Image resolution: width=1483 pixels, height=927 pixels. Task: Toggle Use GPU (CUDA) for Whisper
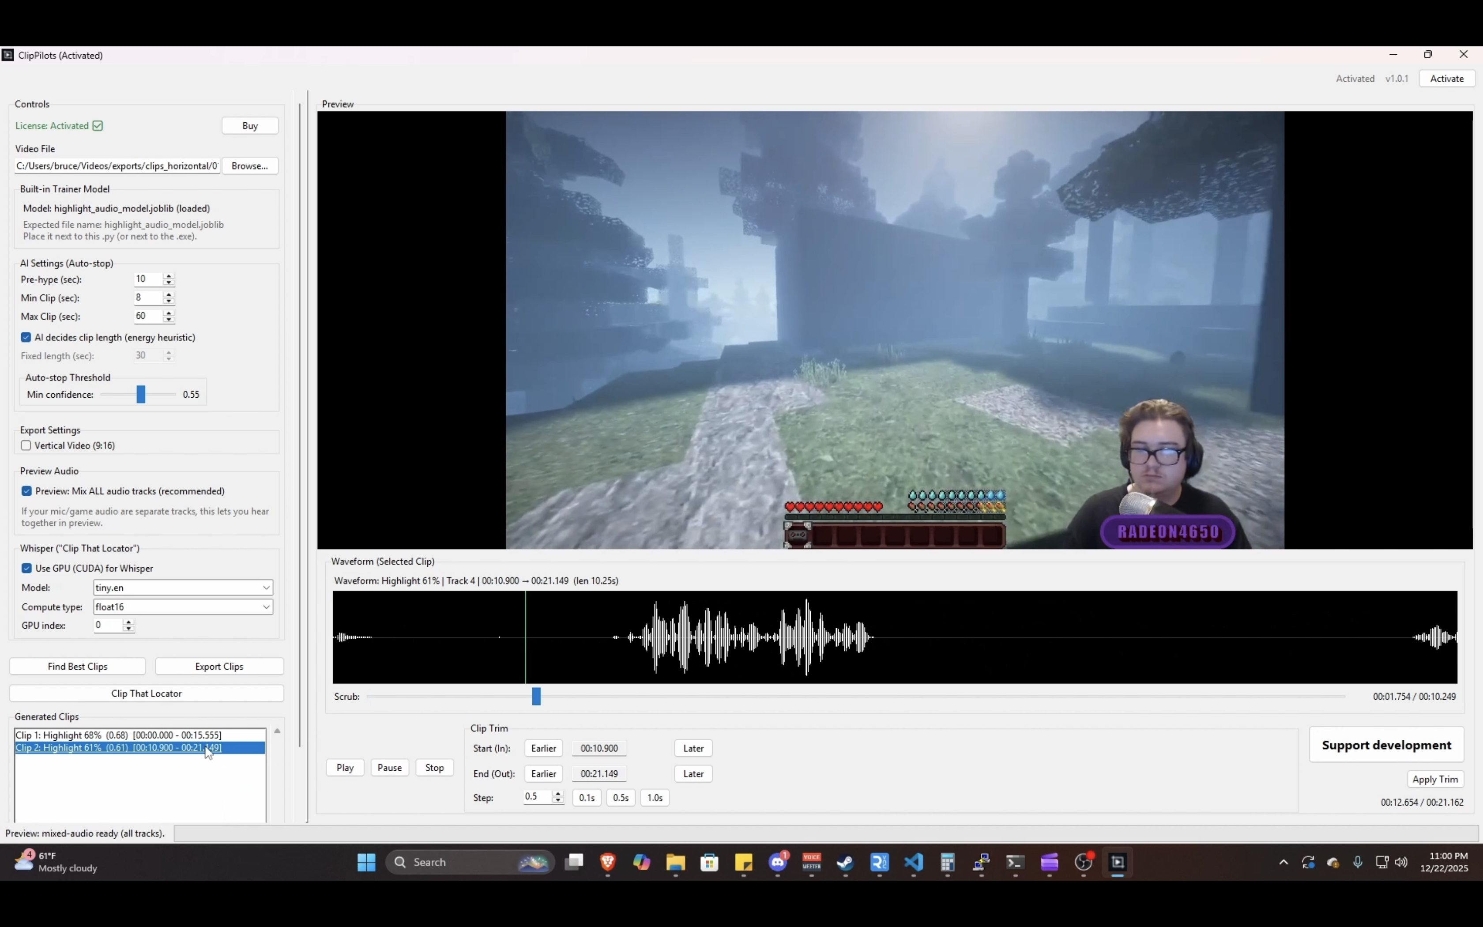[x=27, y=569]
